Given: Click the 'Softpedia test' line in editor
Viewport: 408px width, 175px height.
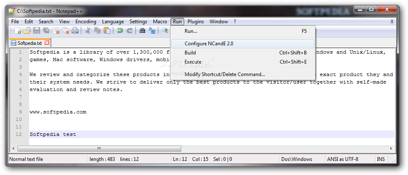Looking at the screenshot, I should point(53,135).
